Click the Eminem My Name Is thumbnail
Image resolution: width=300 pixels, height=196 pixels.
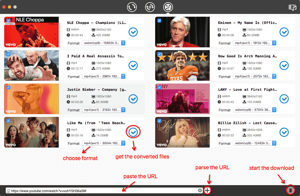[182, 32]
